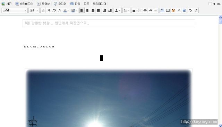222x127 pixels.
Task: Apply the font color button
Action: point(65,10)
